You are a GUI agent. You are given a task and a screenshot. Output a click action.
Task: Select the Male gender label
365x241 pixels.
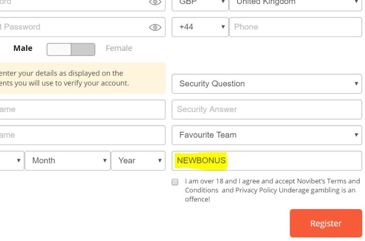pyautogui.click(x=23, y=48)
